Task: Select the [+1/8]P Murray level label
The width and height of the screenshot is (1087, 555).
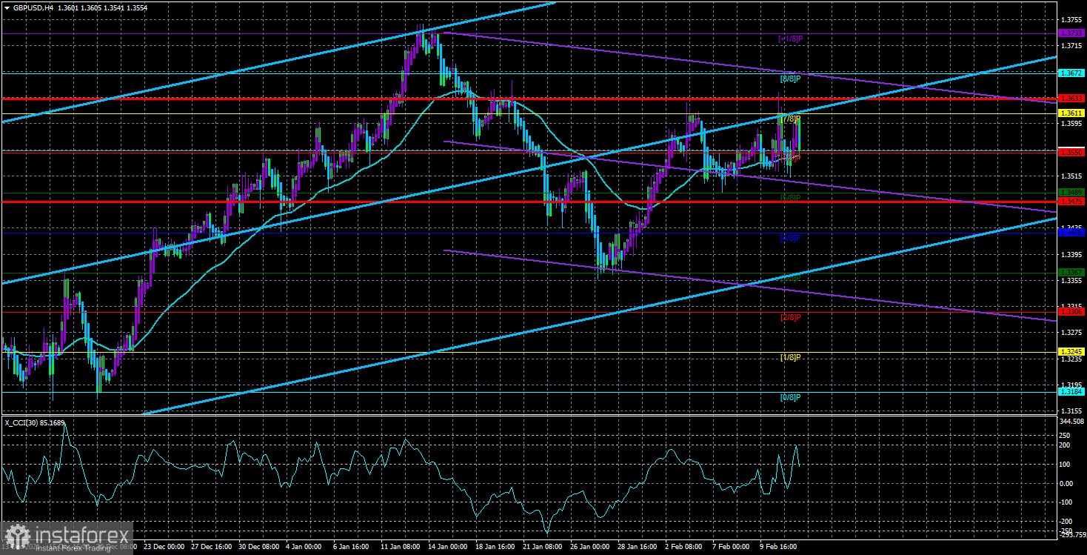Action: point(790,38)
